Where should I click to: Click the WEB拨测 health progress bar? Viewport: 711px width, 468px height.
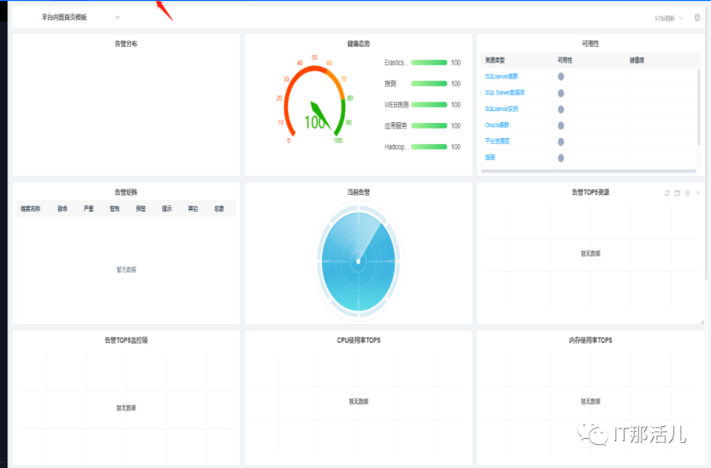point(429,105)
